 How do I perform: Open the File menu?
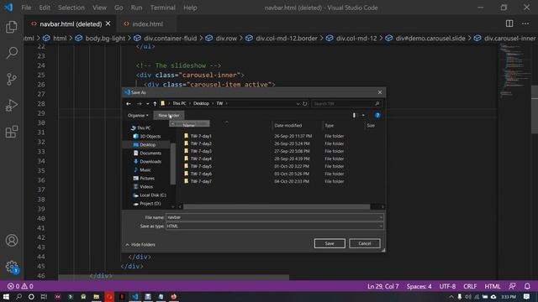26,8
